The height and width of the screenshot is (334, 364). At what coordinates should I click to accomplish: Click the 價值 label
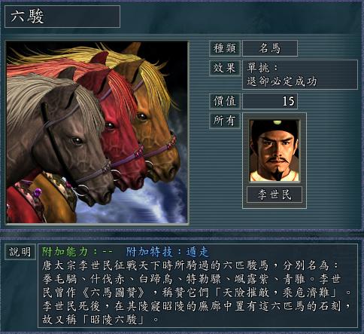[225, 101]
